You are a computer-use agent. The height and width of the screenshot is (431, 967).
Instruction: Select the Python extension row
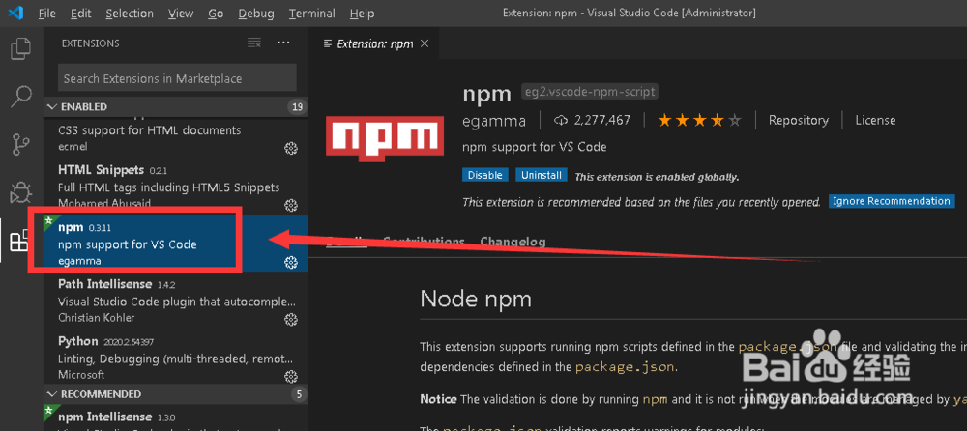point(175,358)
